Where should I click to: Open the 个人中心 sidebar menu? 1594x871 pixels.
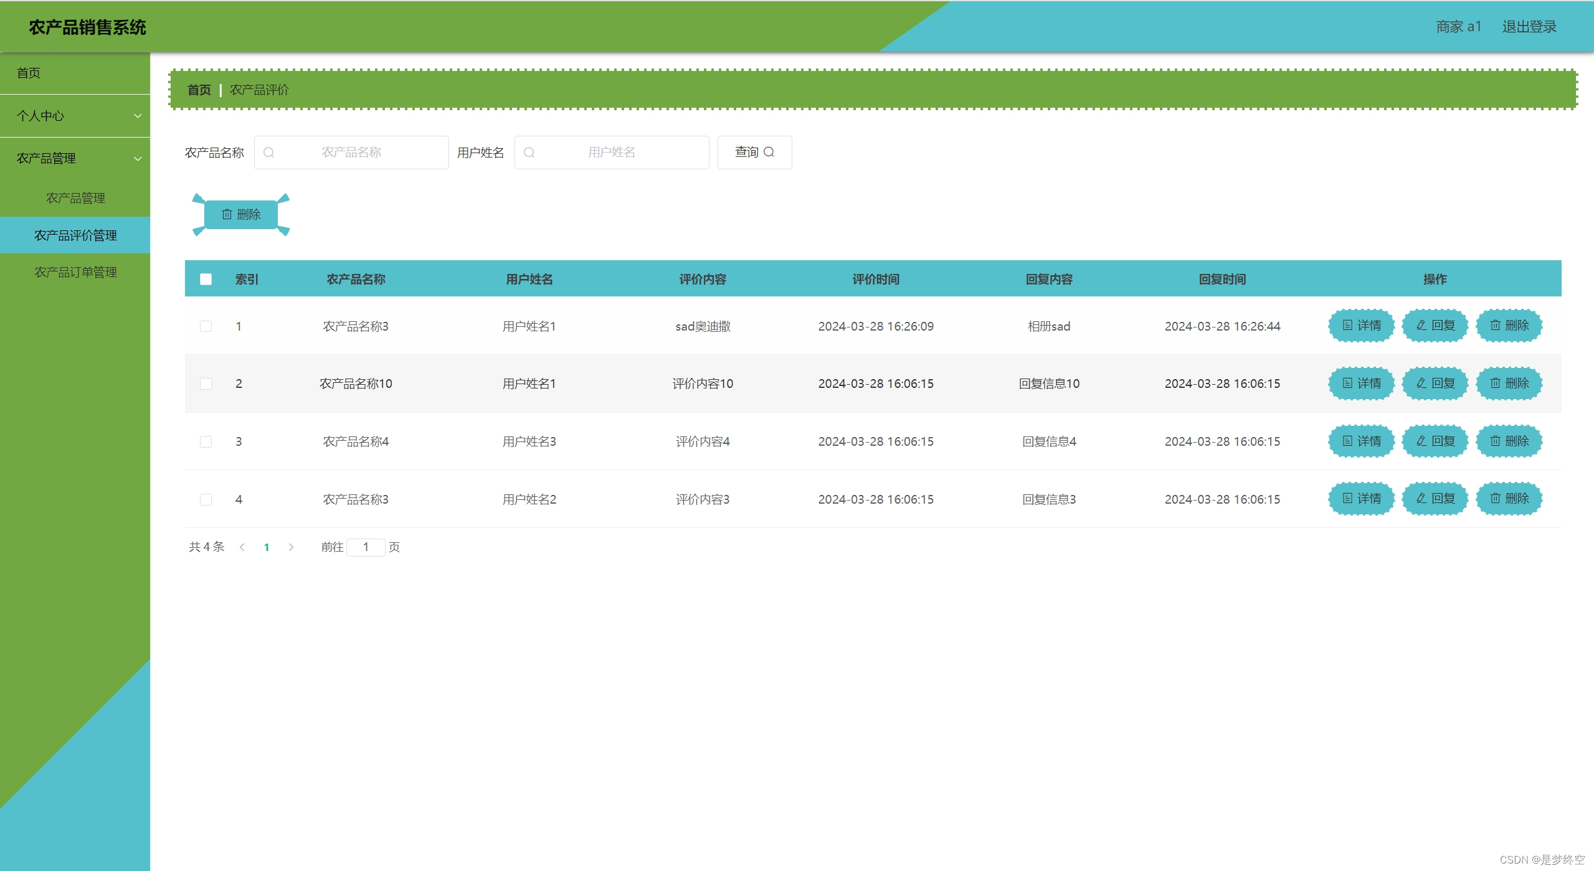tap(75, 116)
